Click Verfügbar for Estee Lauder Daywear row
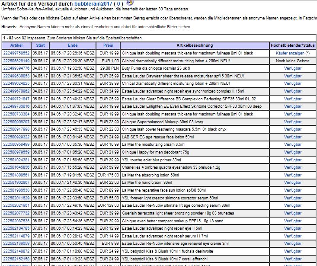 click(292, 76)
